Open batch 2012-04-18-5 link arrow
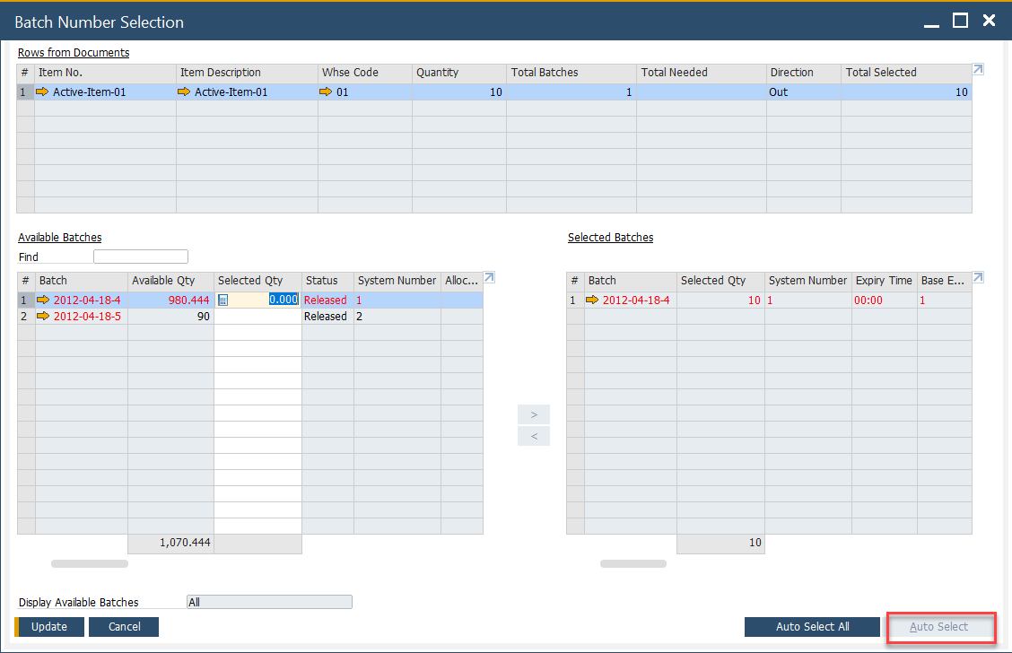Image resolution: width=1012 pixels, height=653 pixels. pyautogui.click(x=45, y=317)
